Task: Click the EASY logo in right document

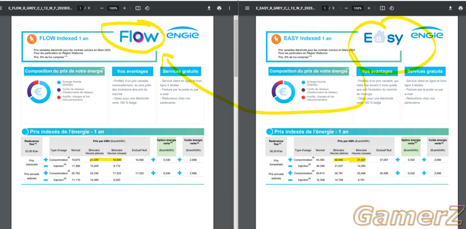Action: point(383,38)
